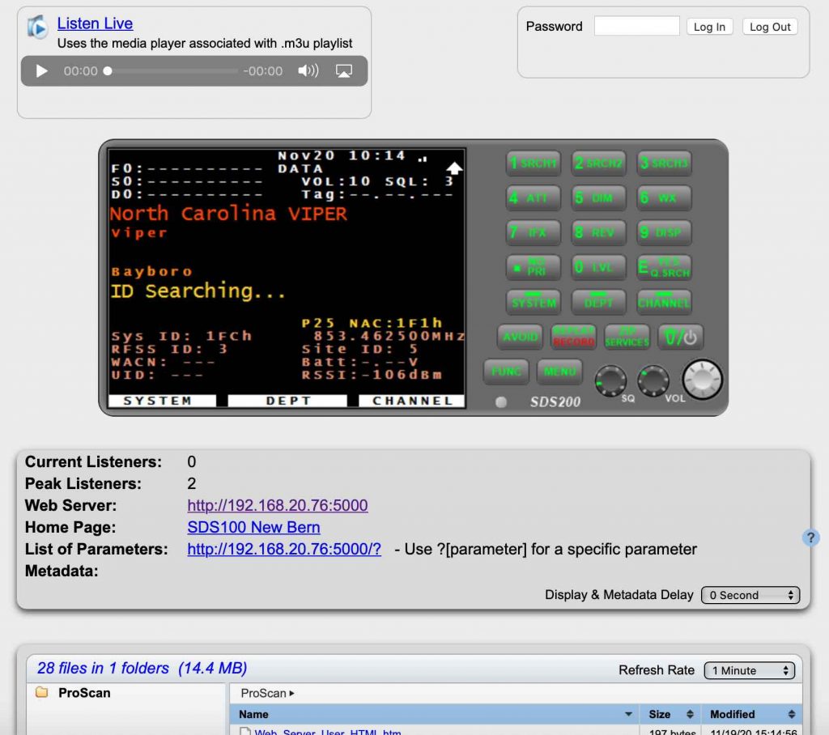The image size is (829, 735).
Task: Open the Refresh Rate dropdown
Action: (749, 670)
